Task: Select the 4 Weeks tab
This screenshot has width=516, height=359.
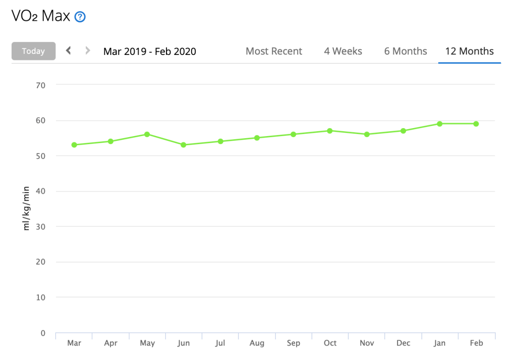Action: point(343,51)
